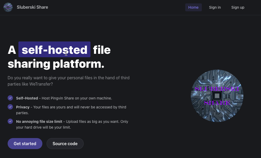Open the Home tab in the navbar
Image resolution: width=261 pixels, height=158 pixels.
(193, 7)
